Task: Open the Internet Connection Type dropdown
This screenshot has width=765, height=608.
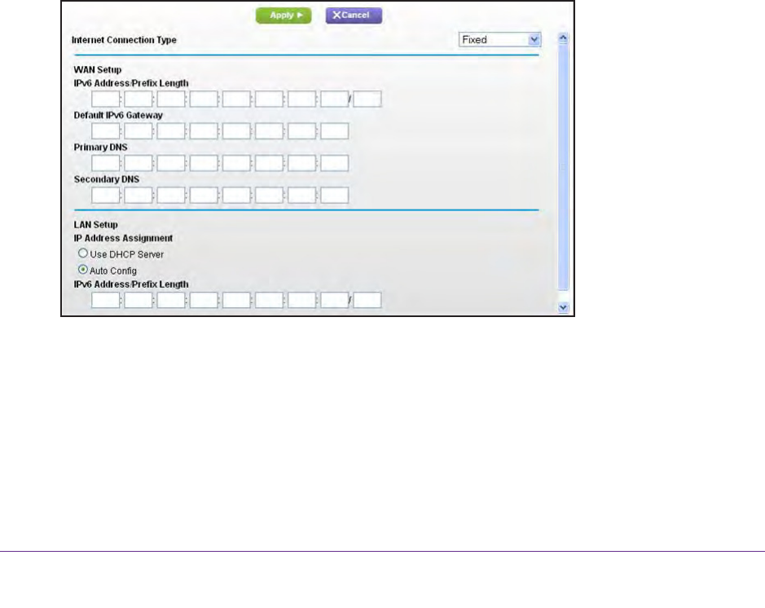Action: pos(499,39)
